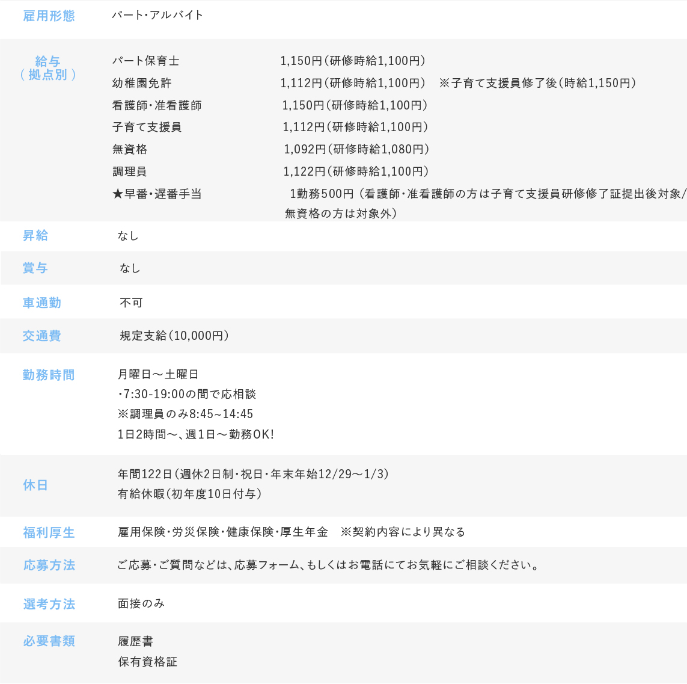The width and height of the screenshot is (687, 684).
Task: Click the 雇用形態 row label
Action: pyautogui.click(x=49, y=16)
